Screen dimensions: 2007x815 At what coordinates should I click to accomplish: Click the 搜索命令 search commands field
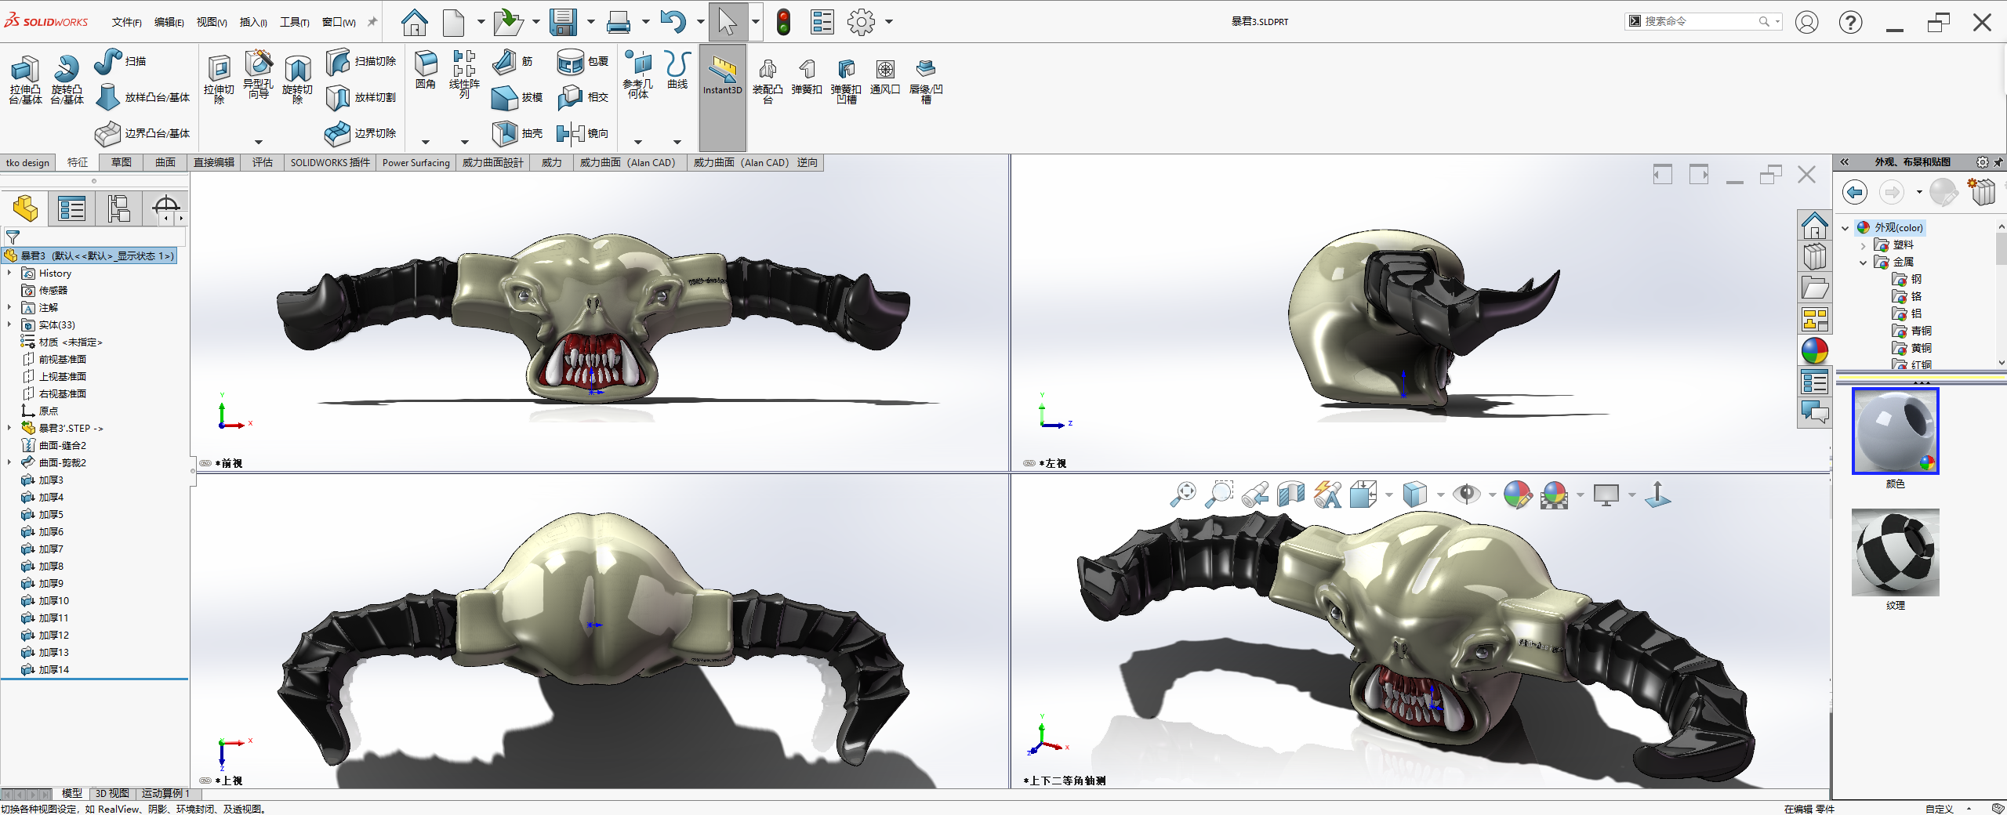[1703, 21]
